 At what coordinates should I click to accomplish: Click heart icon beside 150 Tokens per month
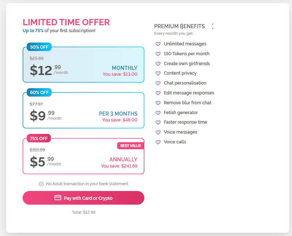[158, 54]
